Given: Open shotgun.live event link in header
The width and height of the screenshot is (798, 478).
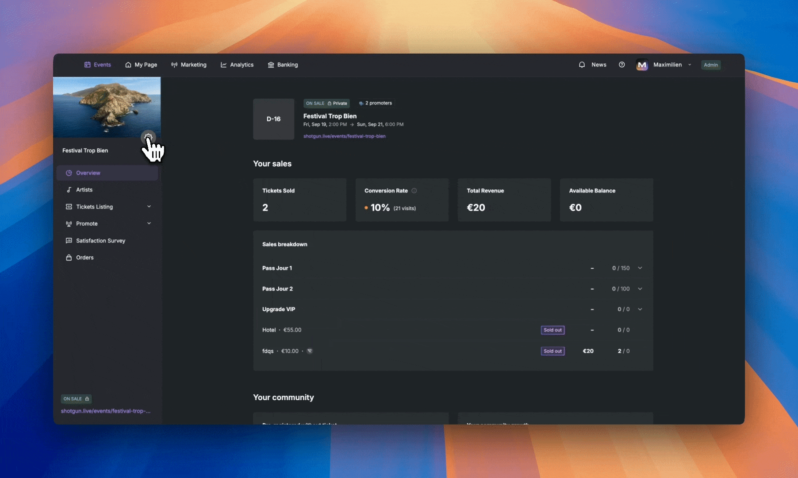Looking at the screenshot, I should (344, 136).
